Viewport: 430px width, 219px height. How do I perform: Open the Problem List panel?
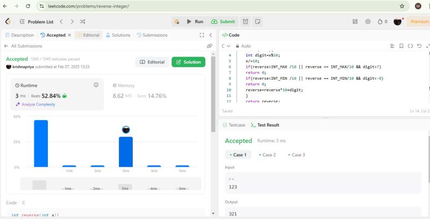[37, 22]
